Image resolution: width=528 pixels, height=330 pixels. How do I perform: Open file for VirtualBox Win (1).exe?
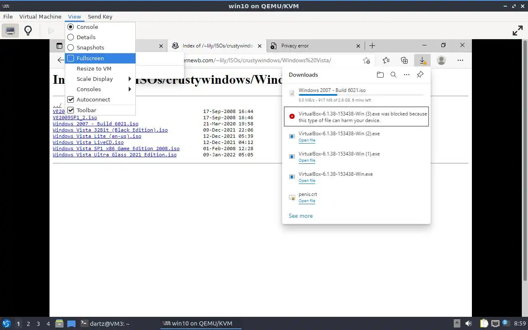307,160
